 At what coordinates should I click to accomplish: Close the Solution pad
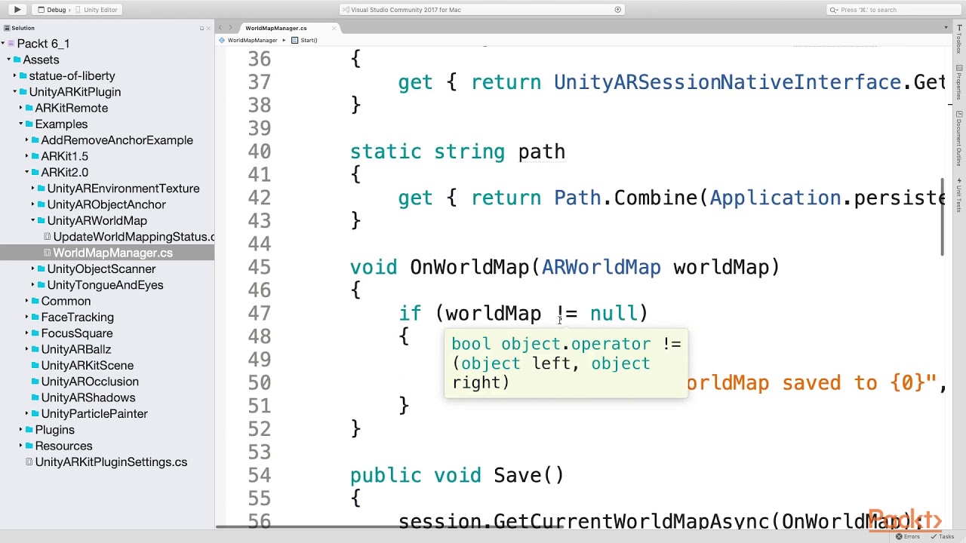coord(209,28)
